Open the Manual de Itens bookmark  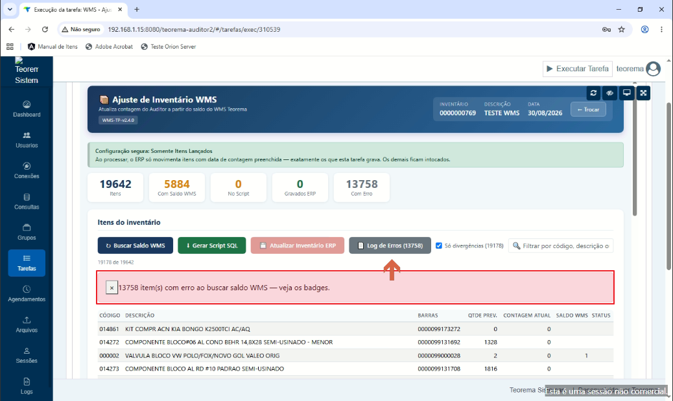[53, 47]
